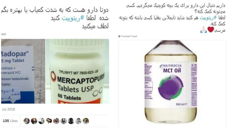The image size is (229, 129).
Task: Open the last liker avatar with green background
Action: 86,121
